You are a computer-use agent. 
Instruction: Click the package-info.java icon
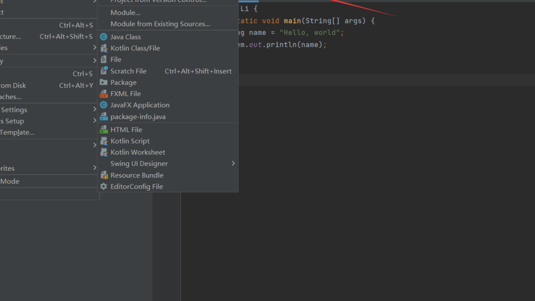(104, 116)
